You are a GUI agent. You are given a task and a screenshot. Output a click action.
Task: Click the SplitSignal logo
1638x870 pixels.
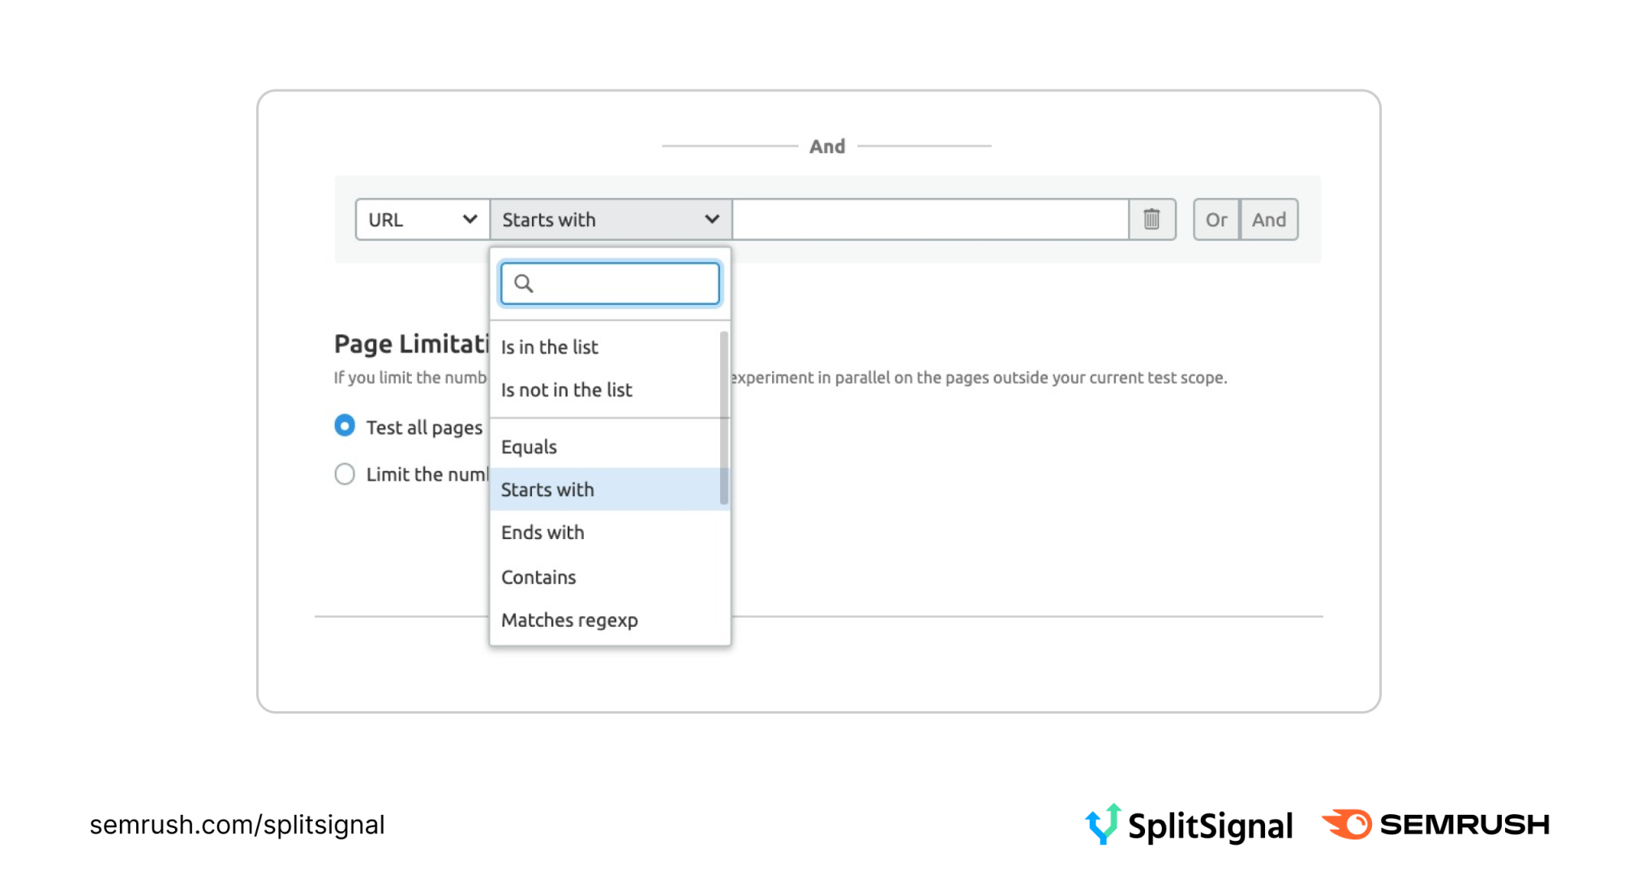[1189, 825]
